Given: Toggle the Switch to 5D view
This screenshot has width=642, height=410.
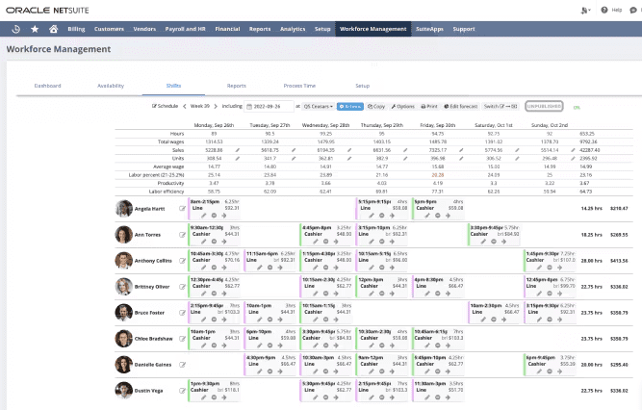Looking at the screenshot, I should pos(501,106).
